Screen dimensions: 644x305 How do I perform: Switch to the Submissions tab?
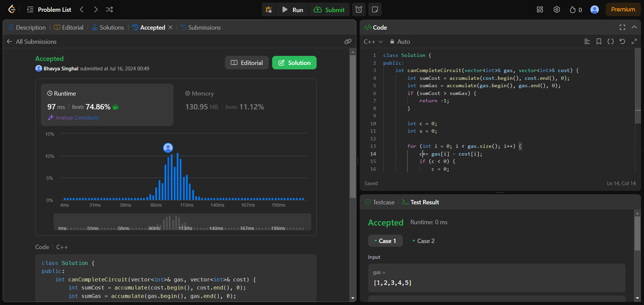point(200,27)
